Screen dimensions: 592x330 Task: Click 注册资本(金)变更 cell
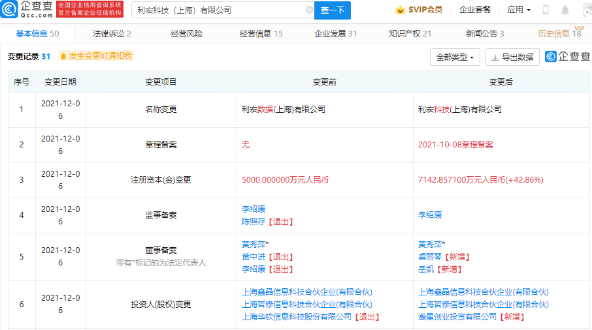click(161, 180)
